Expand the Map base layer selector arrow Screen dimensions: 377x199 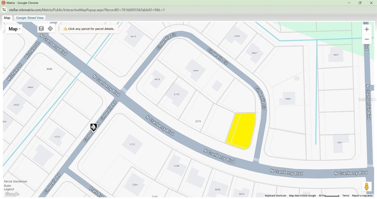tap(19, 29)
